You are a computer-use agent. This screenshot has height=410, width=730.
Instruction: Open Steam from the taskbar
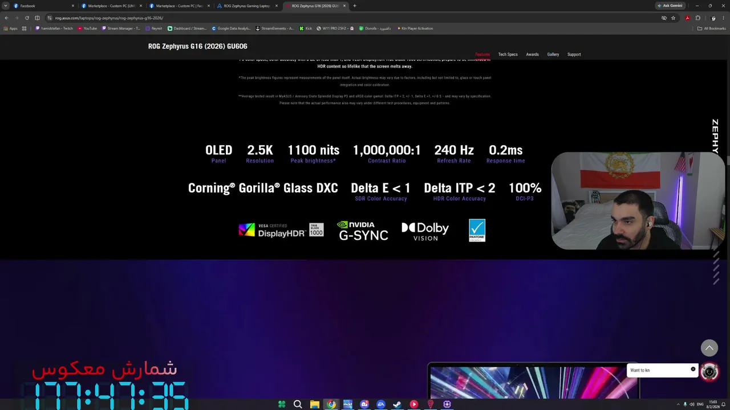pyautogui.click(x=397, y=404)
